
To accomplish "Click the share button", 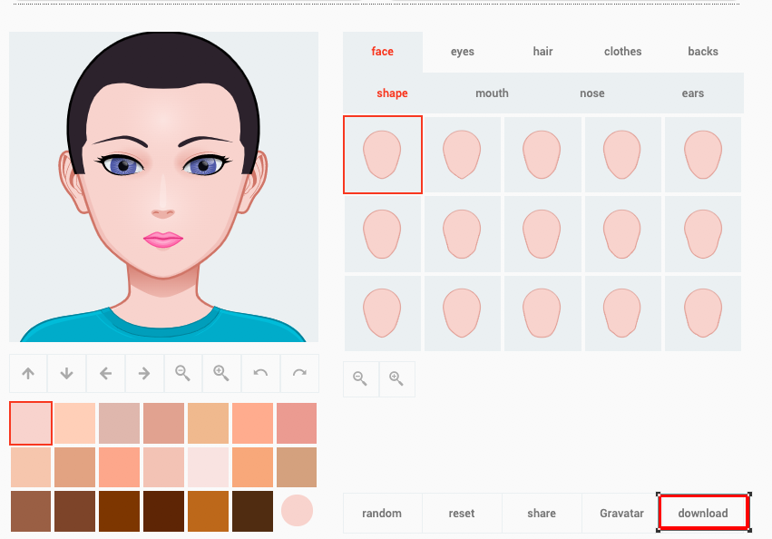I will pyautogui.click(x=542, y=514).
